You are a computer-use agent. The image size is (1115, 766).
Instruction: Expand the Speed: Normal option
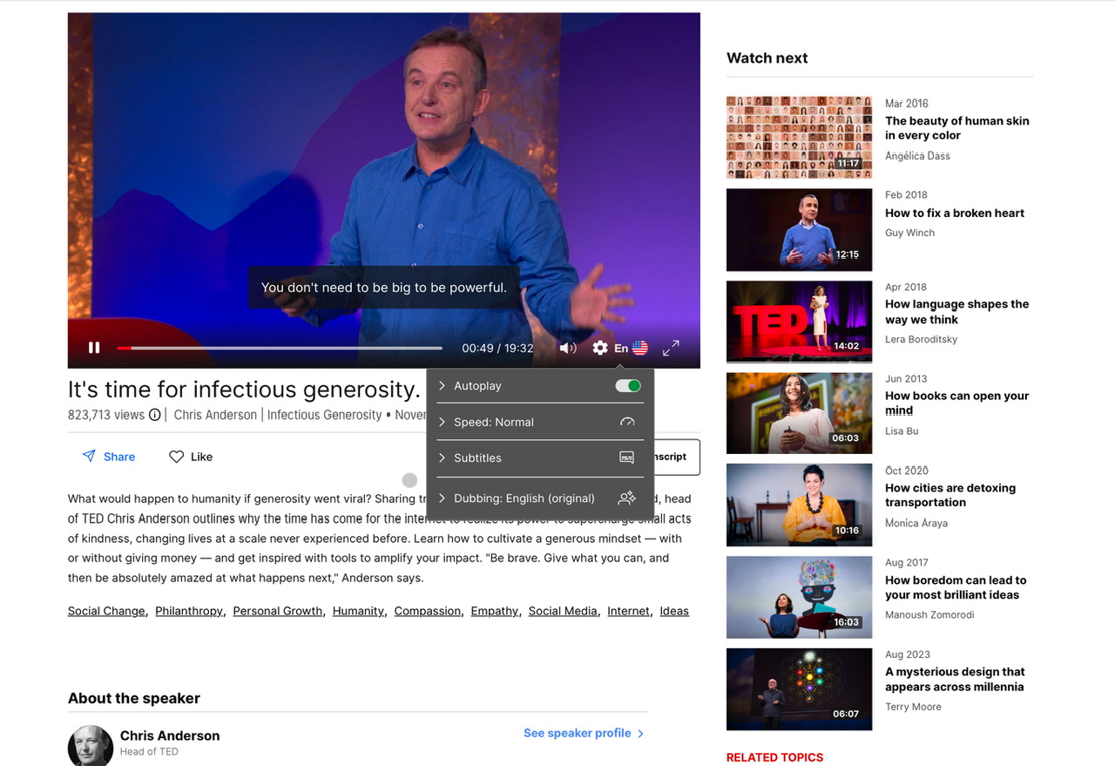[x=443, y=422]
